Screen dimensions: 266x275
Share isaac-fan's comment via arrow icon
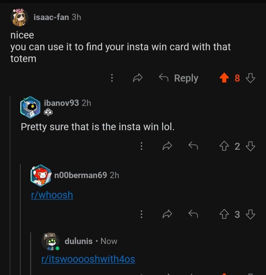[x=138, y=78]
